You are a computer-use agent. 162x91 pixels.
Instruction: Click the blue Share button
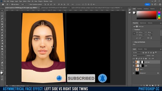pyautogui.click(x=147, y=5)
